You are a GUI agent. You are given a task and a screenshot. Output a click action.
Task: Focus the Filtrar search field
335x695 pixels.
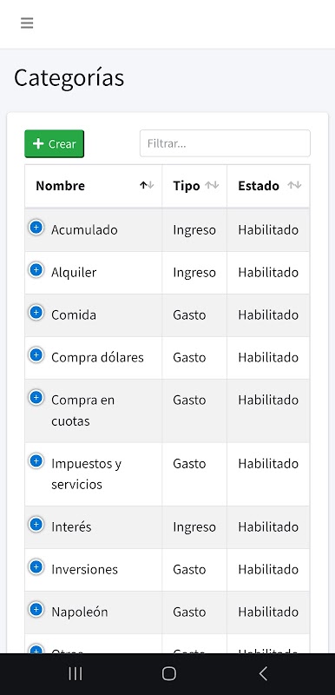click(225, 143)
